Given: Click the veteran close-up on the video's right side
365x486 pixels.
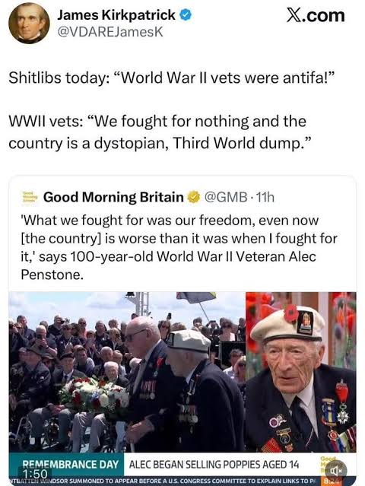Looking at the screenshot, I should [300, 372].
